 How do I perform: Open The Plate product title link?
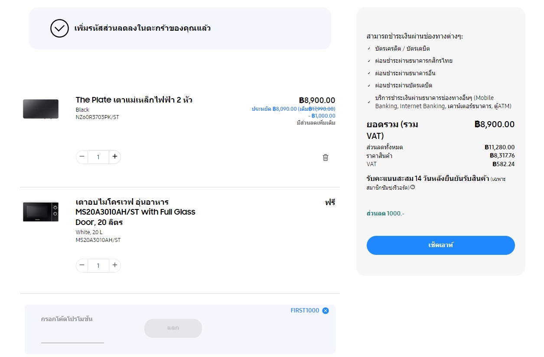(x=134, y=100)
